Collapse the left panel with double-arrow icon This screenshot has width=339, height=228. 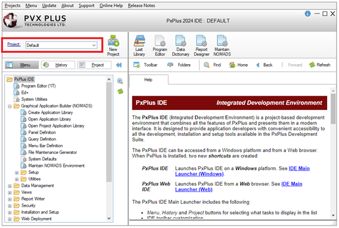[x=119, y=65]
